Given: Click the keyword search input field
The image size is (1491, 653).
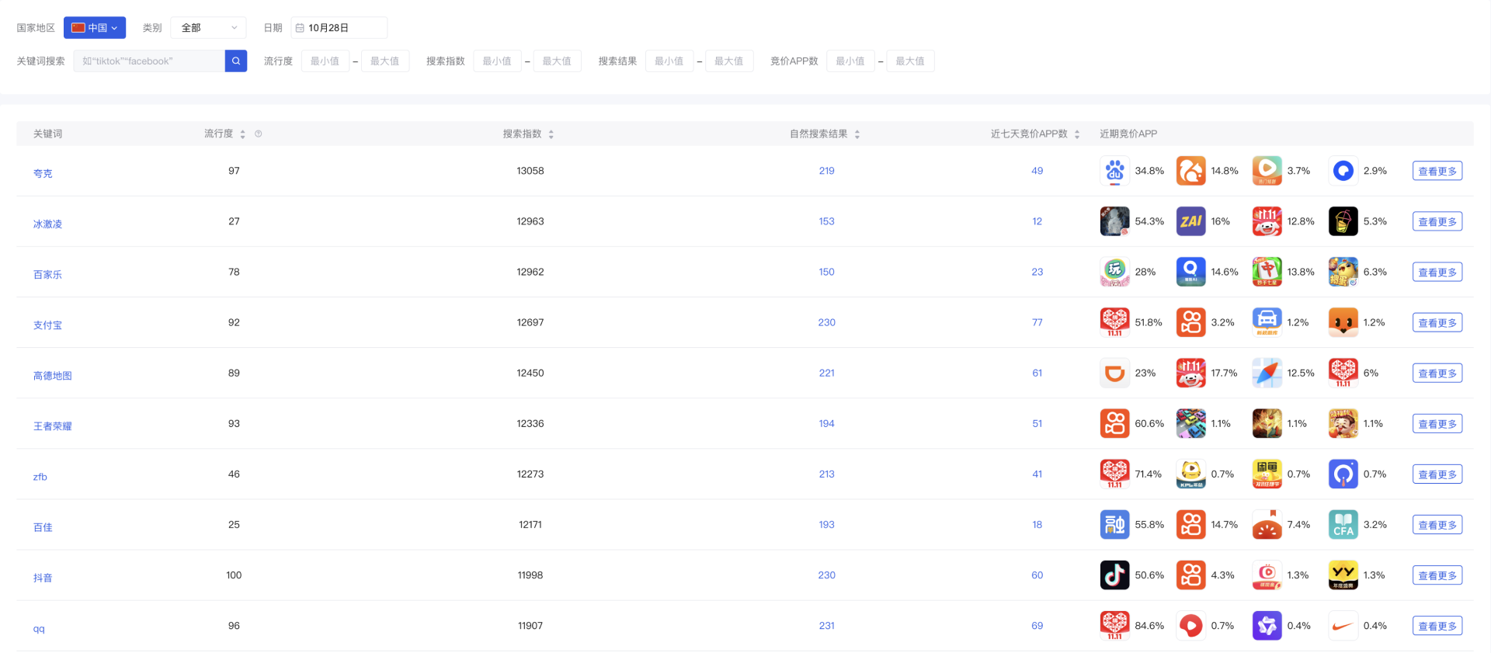Looking at the screenshot, I should pos(149,61).
